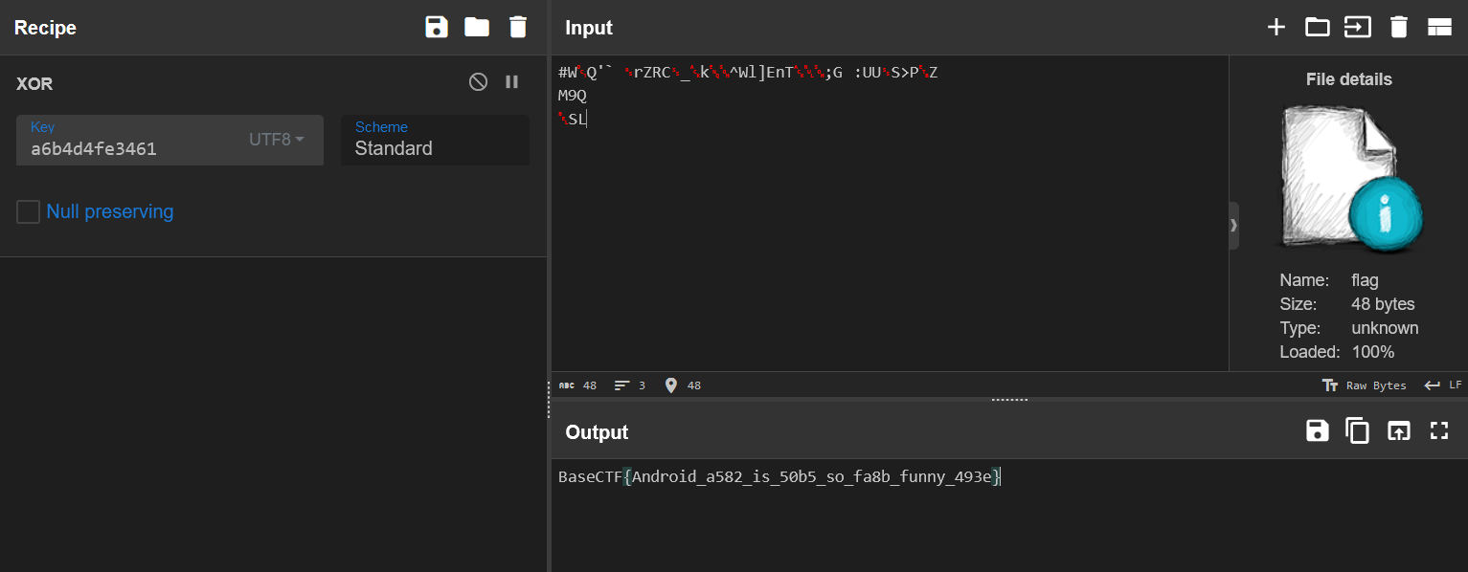The image size is (1468, 572).
Task: Click the flag file thumbnail
Action: [1350, 180]
